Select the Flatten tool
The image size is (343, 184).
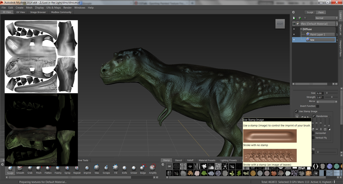[x=48, y=170]
